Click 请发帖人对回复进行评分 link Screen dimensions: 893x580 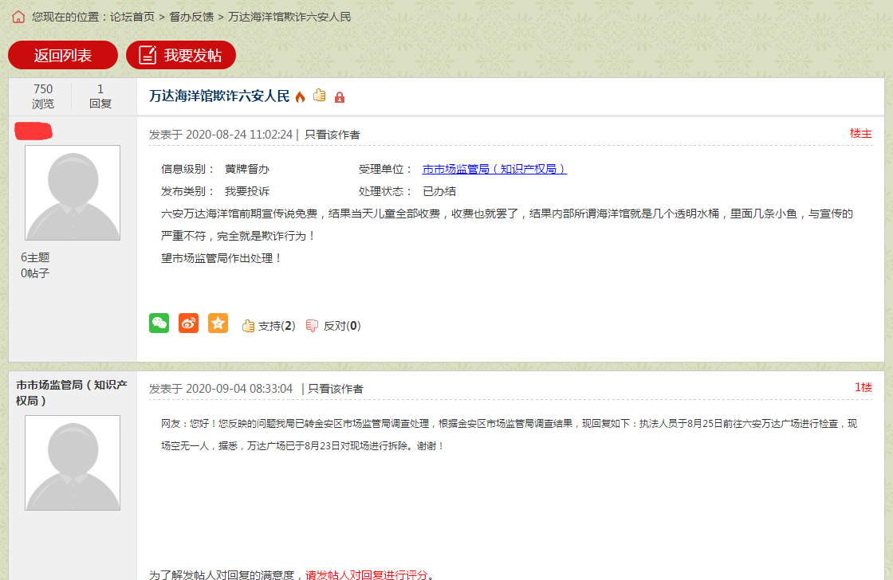(x=366, y=574)
